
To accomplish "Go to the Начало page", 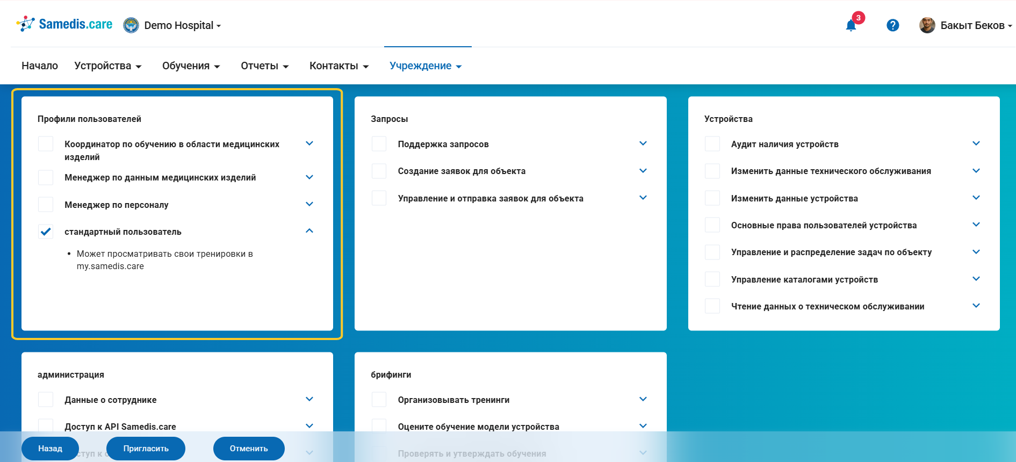I will [40, 66].
